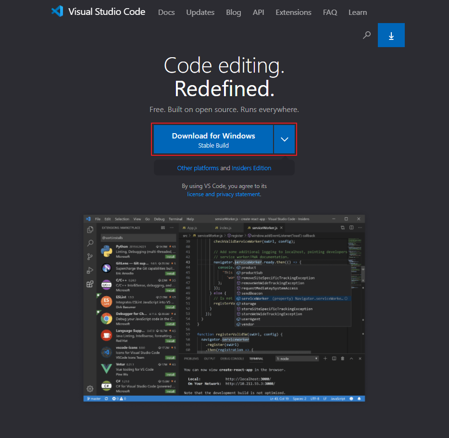Screen dimensions: 449x438
Task: Open the API navigation item
Action: (258, 13)
